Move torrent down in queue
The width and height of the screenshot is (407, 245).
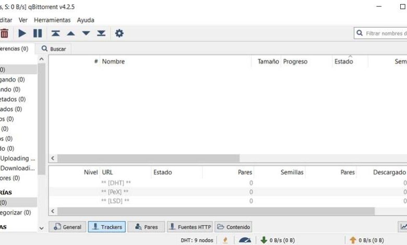point(86,33)
